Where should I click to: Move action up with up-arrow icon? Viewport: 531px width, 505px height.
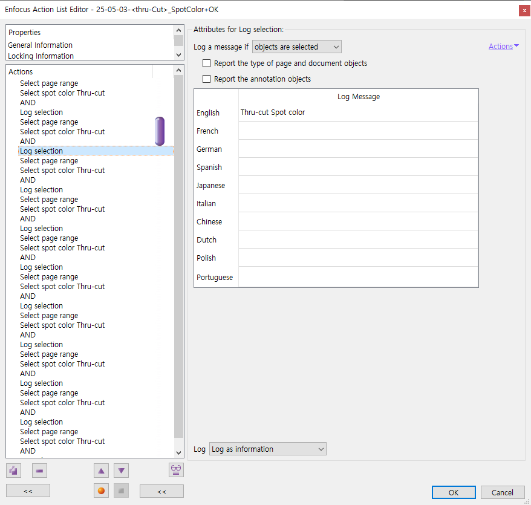coord(102,471)
